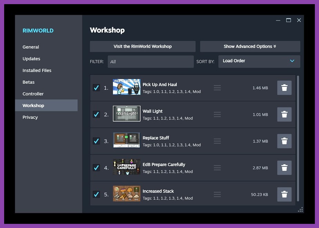The image size is (319, 228).
Task: Visit the RimWorld Workshop
Action: pyautogui.click(x=143, y=46)
